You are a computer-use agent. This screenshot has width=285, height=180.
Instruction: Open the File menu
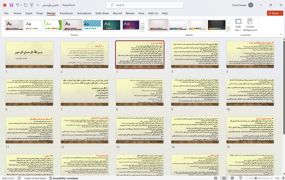(x=6, y=13)
